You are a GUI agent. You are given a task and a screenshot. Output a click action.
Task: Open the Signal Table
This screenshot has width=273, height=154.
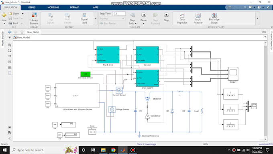click(x=84, y=18)
